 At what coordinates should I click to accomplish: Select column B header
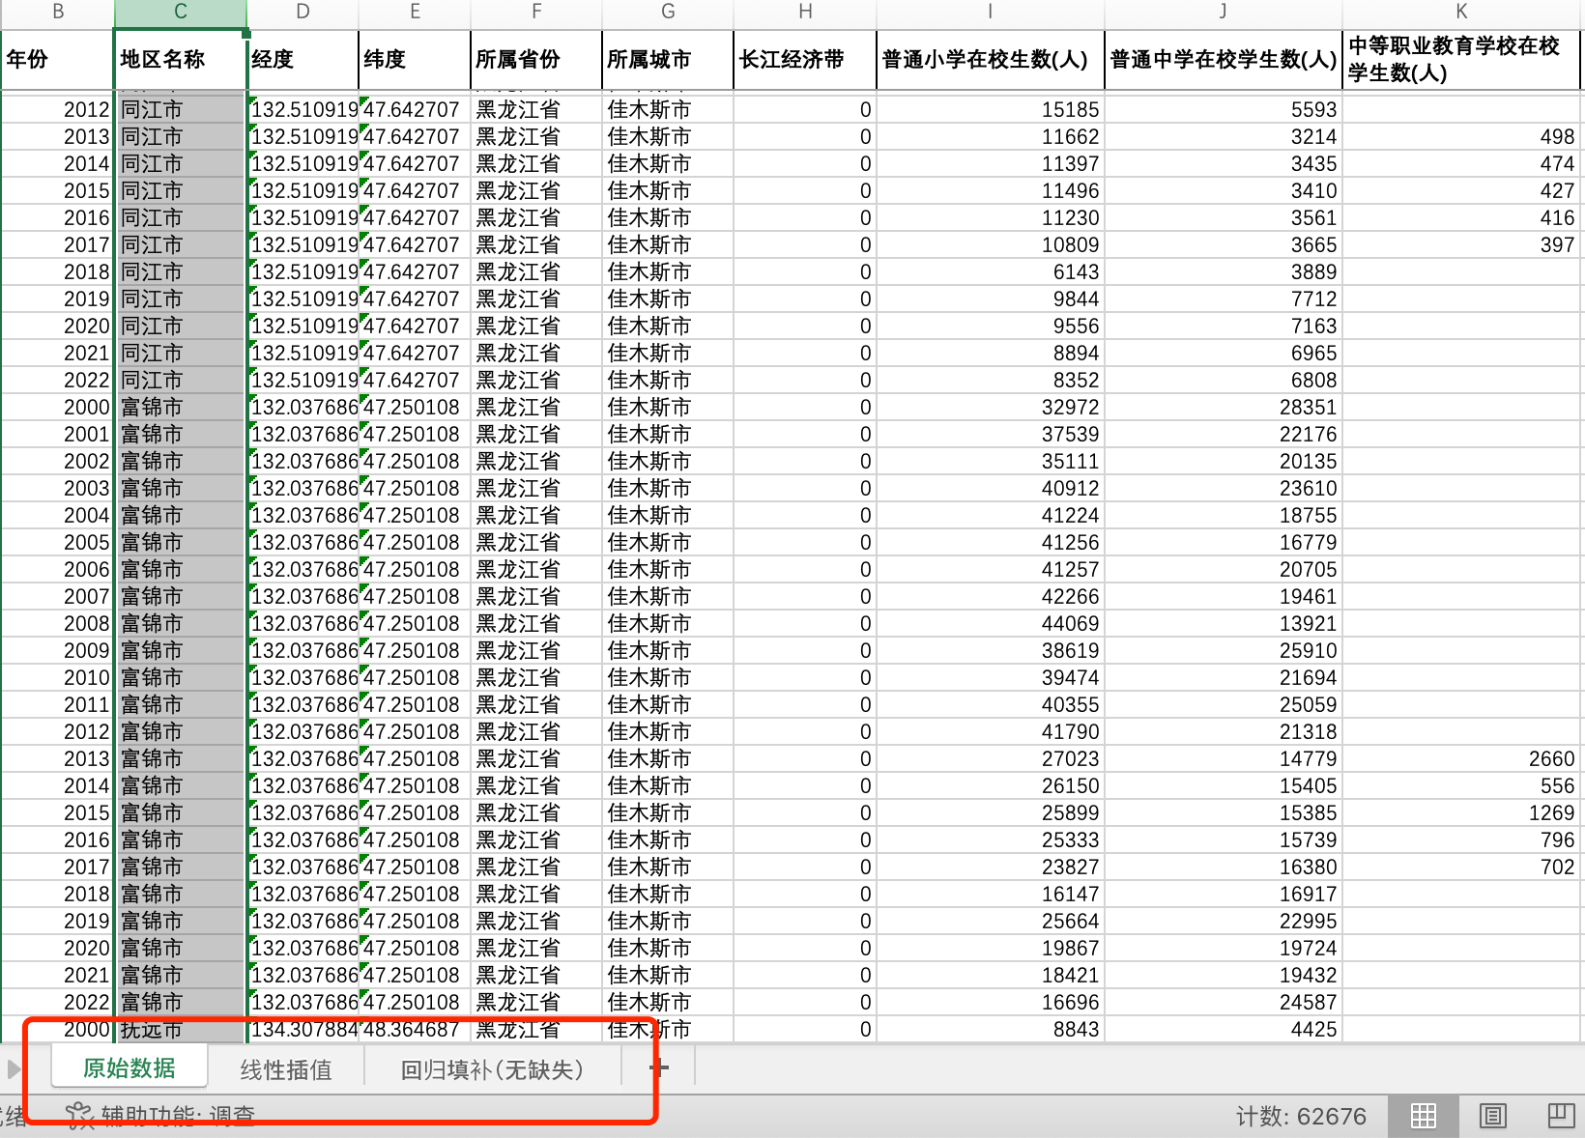coord(58,13)
